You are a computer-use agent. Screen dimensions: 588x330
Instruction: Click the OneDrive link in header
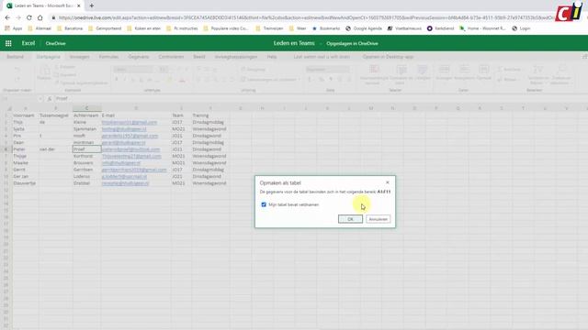pos(55,43)
